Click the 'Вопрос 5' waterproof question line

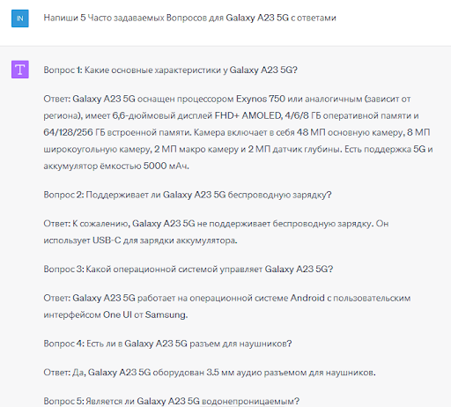171,401
